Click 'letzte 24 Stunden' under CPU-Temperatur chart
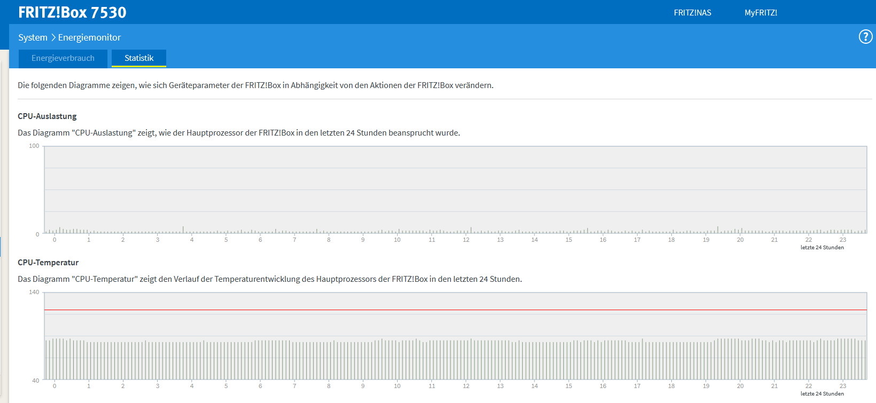This screenshot has height=403, width=876. tap(822, 394)
